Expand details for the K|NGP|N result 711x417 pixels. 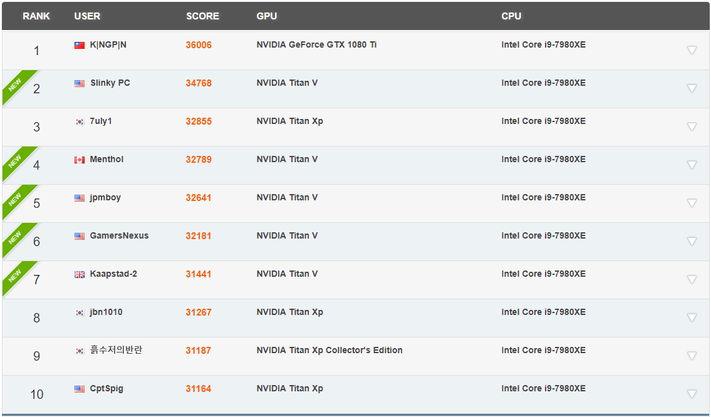692,50
